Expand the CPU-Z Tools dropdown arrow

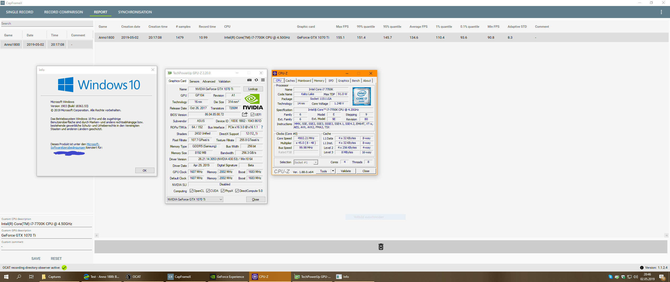tap(333, 171)
